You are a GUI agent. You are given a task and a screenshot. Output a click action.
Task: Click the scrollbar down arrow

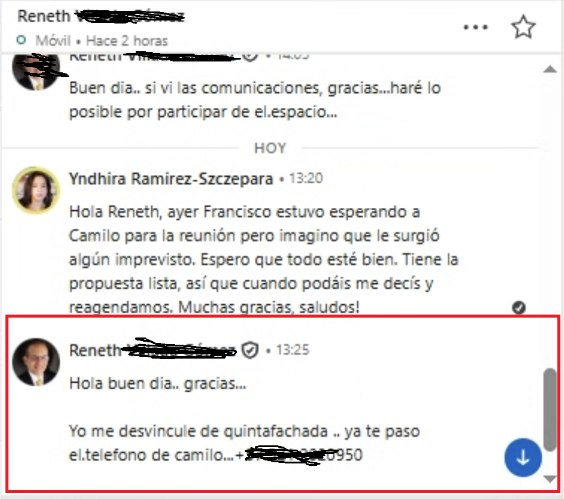550,479
